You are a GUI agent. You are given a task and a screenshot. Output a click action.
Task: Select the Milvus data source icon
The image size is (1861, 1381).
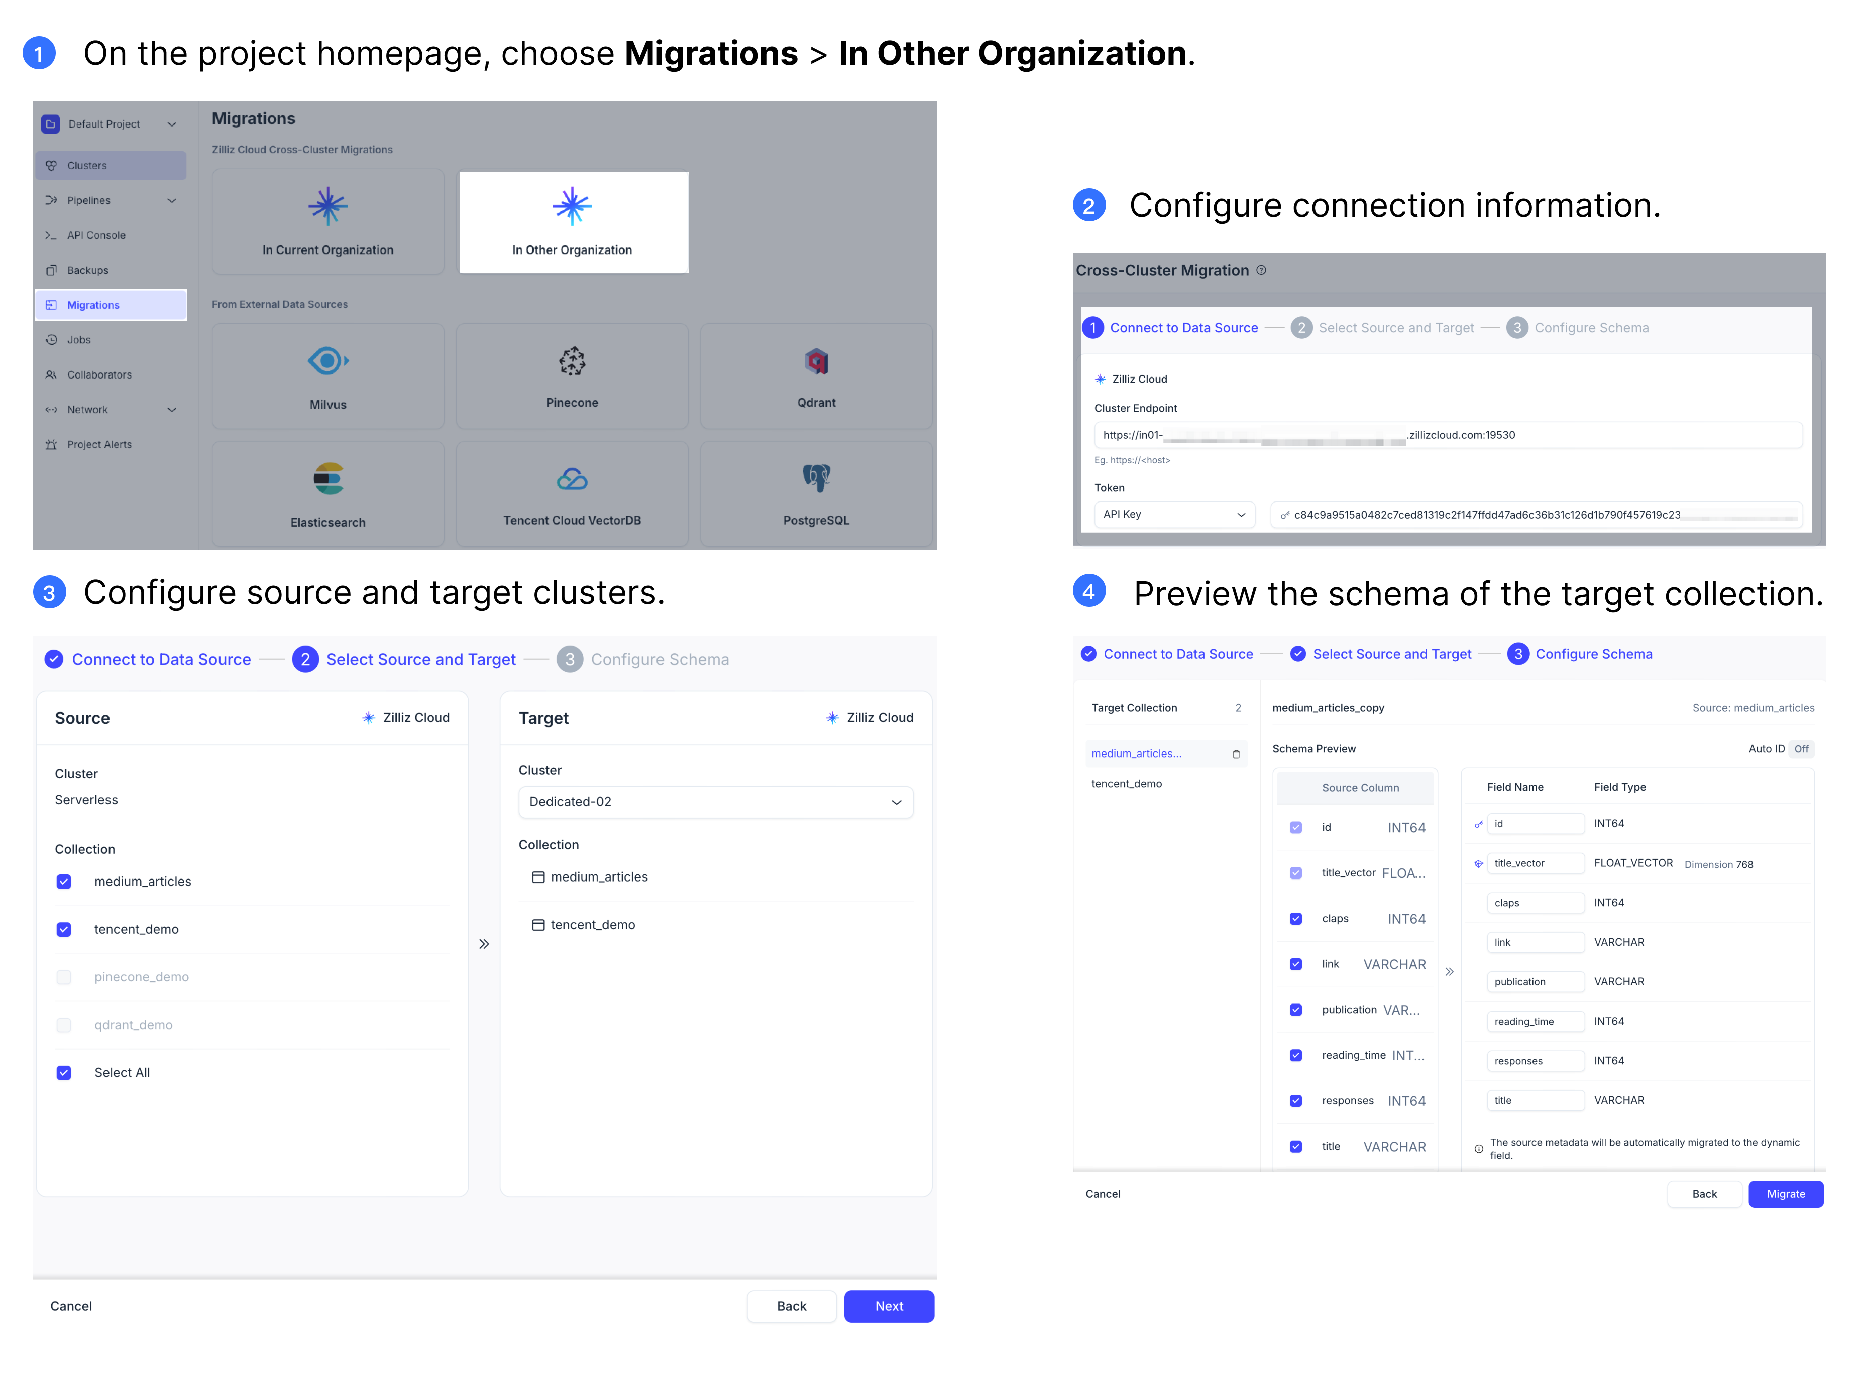328,361
